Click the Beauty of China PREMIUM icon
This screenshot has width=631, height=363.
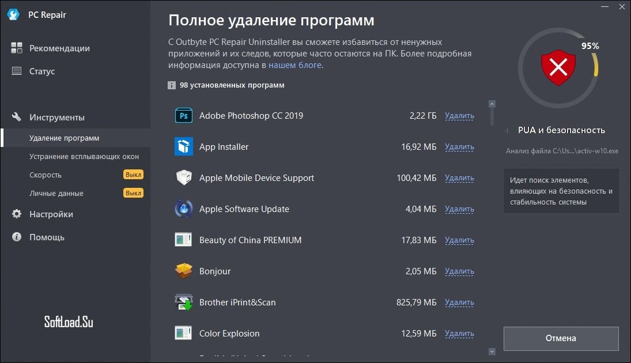point(183,240)
